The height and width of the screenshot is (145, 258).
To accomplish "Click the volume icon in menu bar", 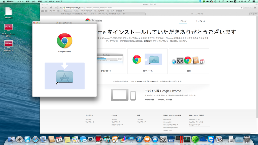I will 231,1.
